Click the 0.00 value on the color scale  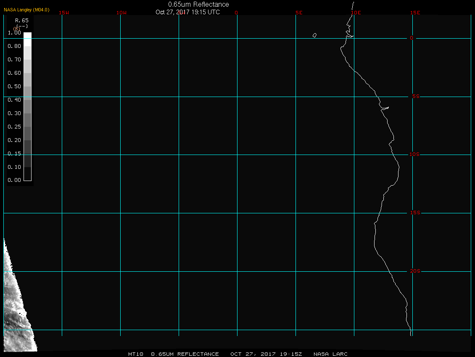tap(14, 180)
